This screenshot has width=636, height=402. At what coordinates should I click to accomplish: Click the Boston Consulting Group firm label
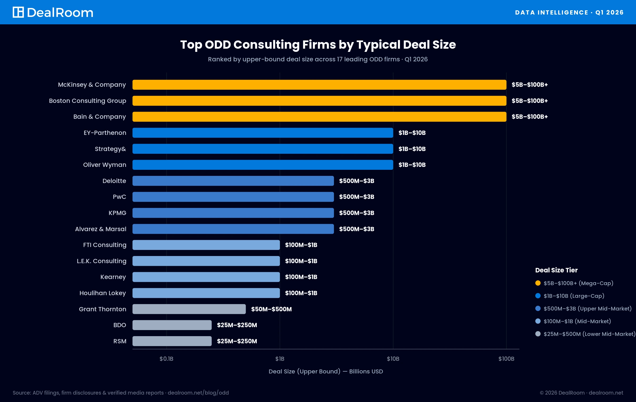click(x=87, y=101)
